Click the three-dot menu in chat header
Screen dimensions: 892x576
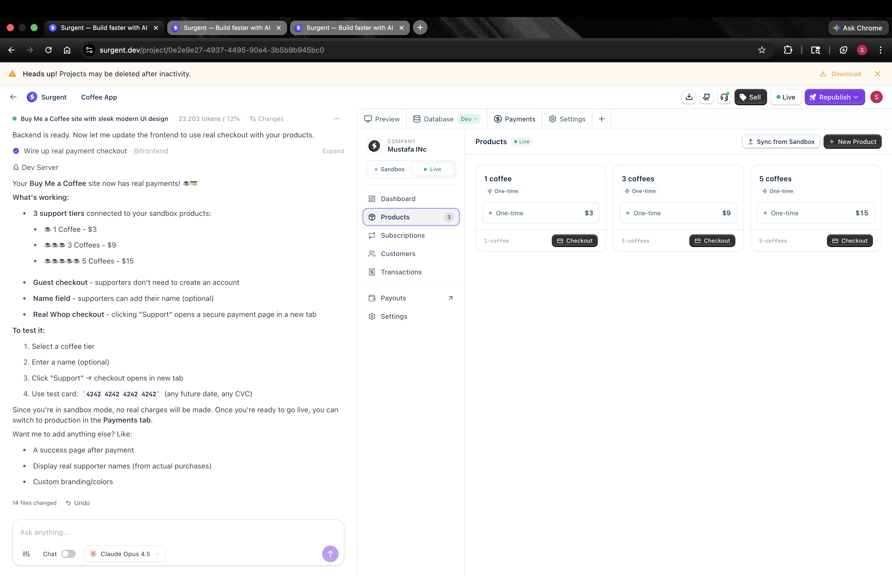click(x=337, y=119)
